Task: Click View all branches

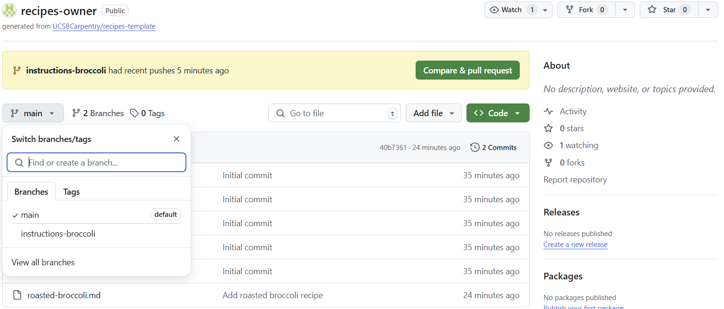Action: tap(43, 262)
